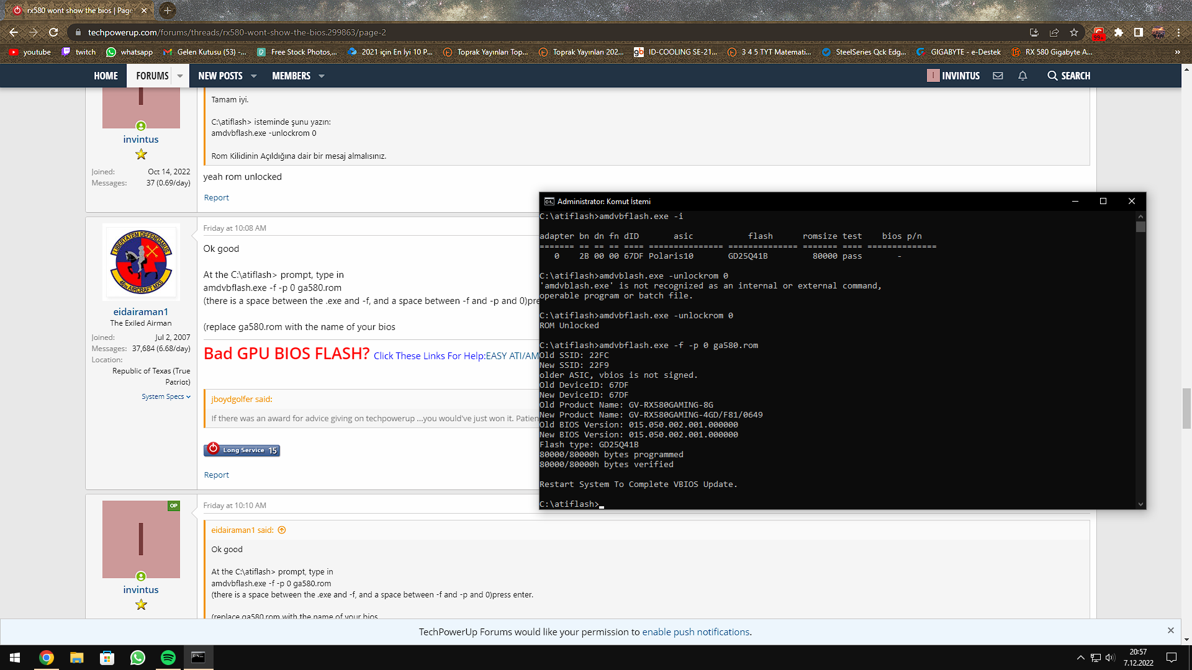The image size is (1192, 670).
Task: Open a new browser tab with the plus
Action: [x=167, y=11]
